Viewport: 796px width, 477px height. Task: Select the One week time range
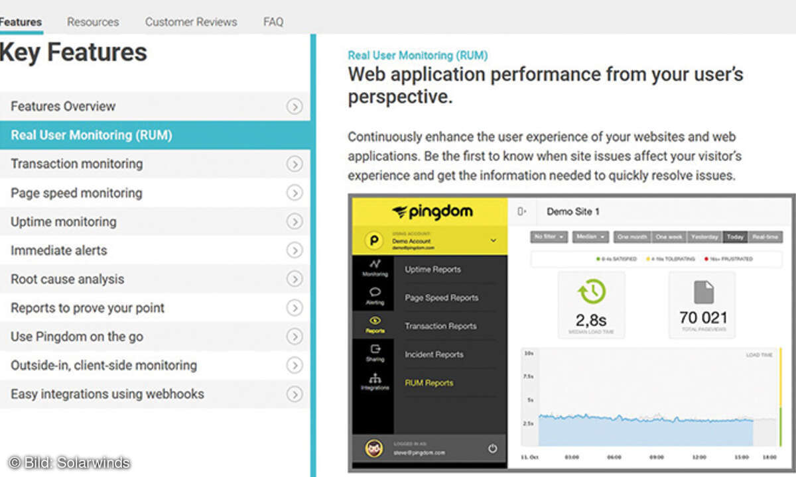pos(669,237)
